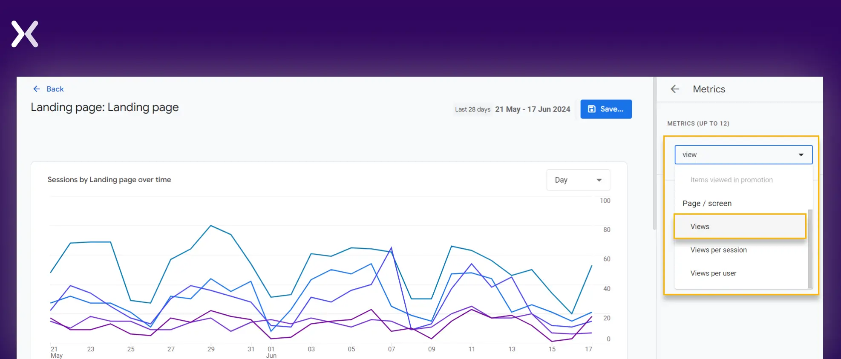Click the X logo in header
841x359 pixels.
click(25, 34)
